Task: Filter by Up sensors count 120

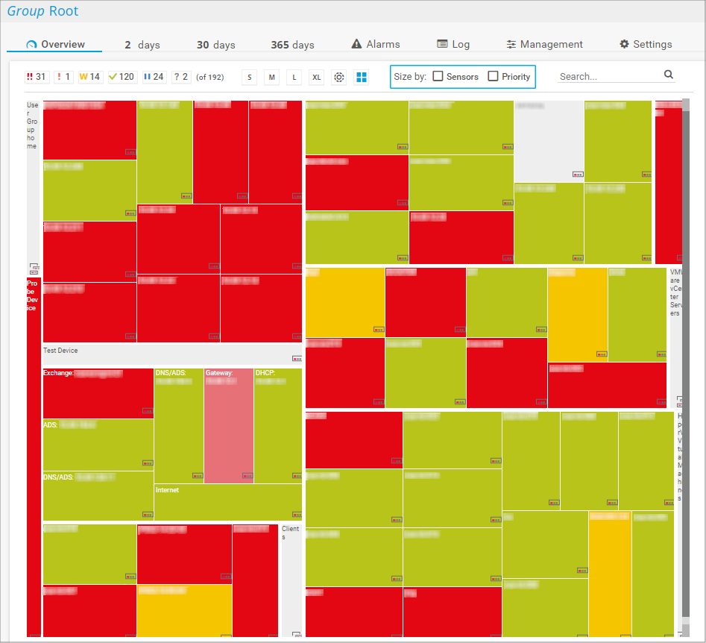Action: coord(122,77)
